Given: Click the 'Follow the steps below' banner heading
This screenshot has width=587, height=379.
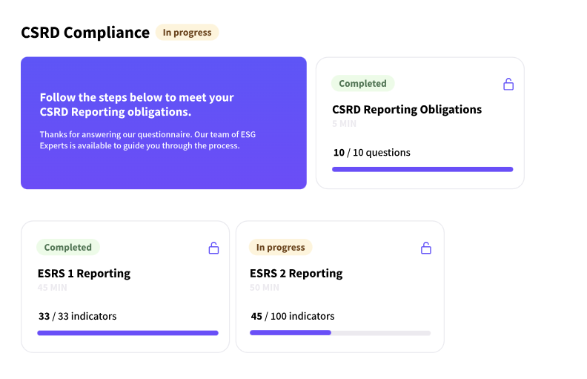Looking at the screenshot, I should point(136,105).
